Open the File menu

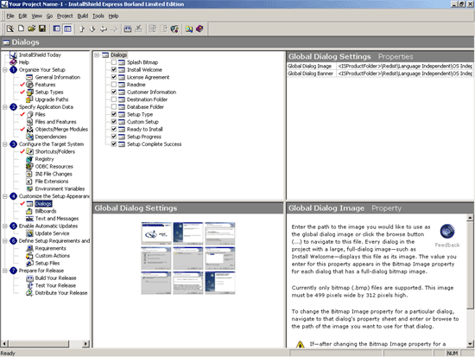pyautogui.click(x=10, y=16)
